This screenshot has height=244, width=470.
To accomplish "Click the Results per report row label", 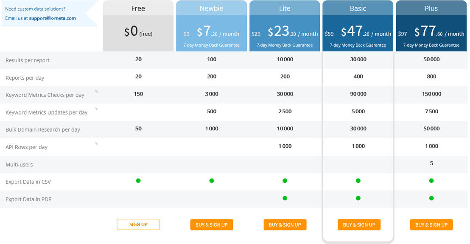I will click(28, 60).
